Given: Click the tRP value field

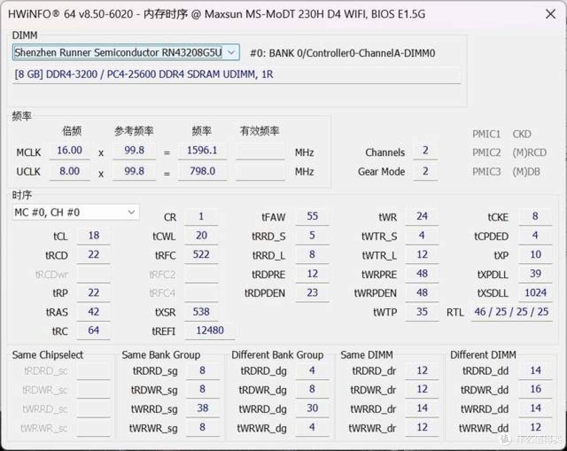Looking at the screenshot, I should [93, 292].
